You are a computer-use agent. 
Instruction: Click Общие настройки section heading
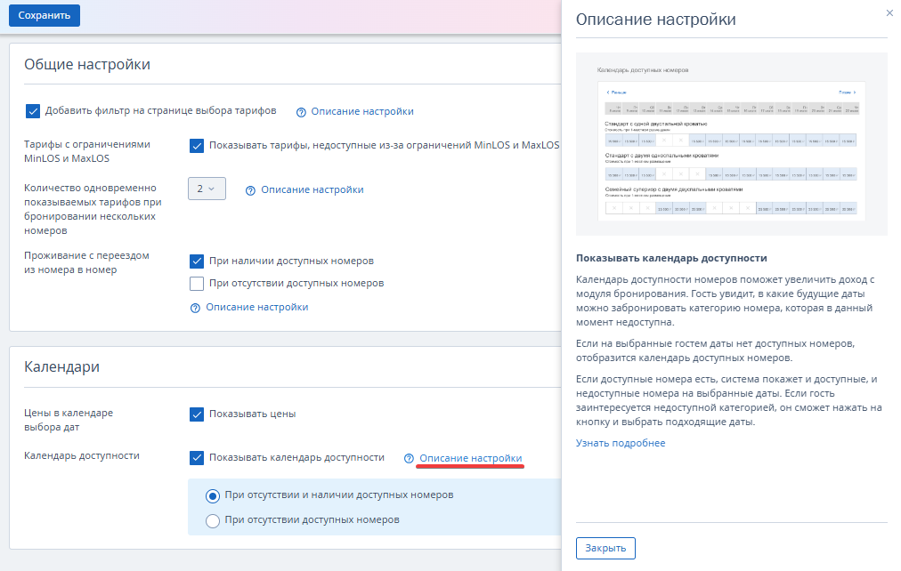point(87,64)
